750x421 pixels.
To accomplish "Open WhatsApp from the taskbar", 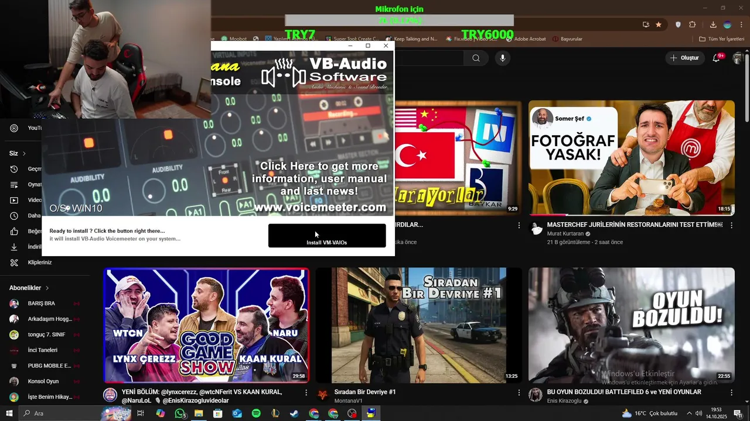I will click(180, 413).
